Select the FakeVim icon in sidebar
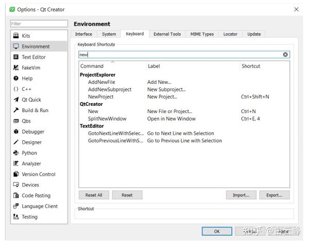The height and width of the screenshot is (244, 309). click(16, 68)
